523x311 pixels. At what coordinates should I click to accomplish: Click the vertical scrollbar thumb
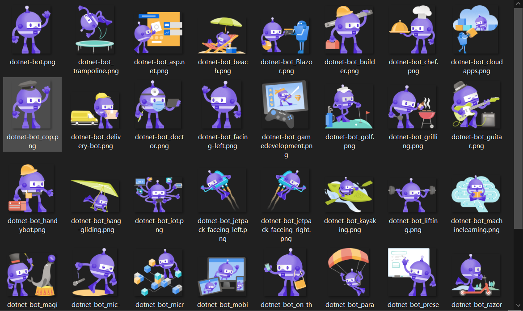(518, 118)
